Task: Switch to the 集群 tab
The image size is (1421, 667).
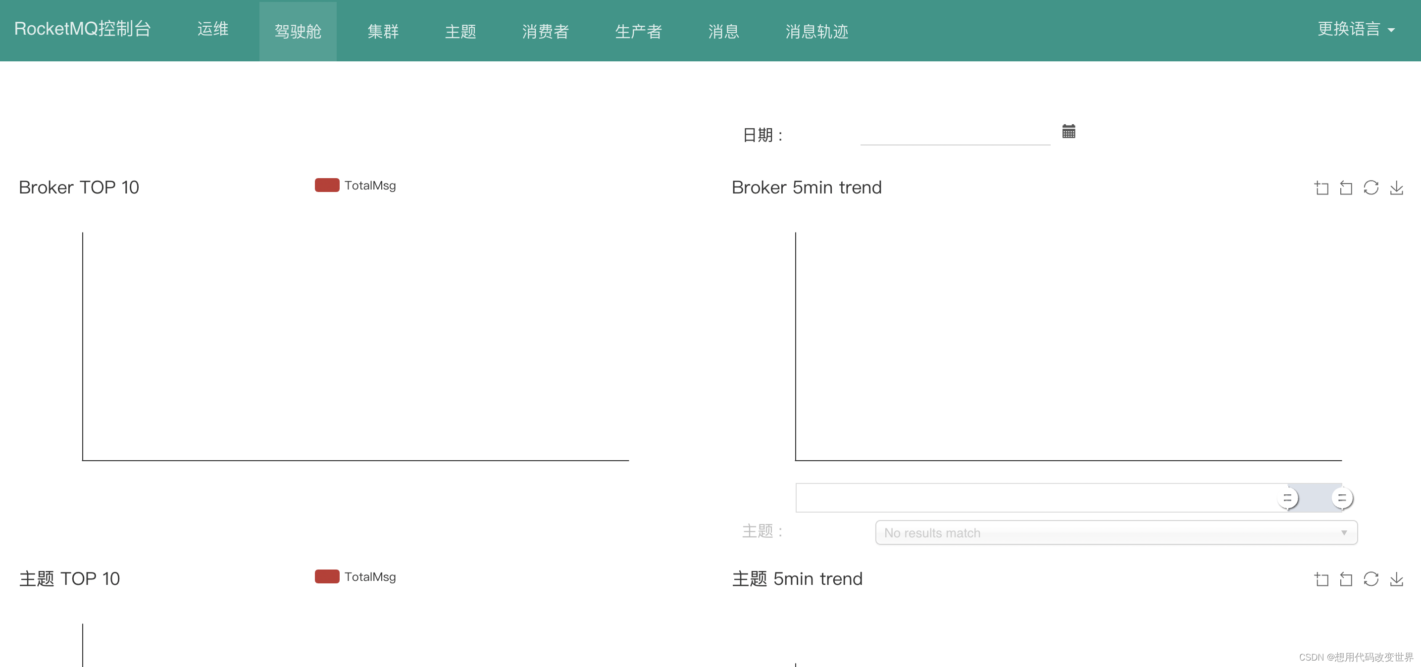Action: coord(383,31)
